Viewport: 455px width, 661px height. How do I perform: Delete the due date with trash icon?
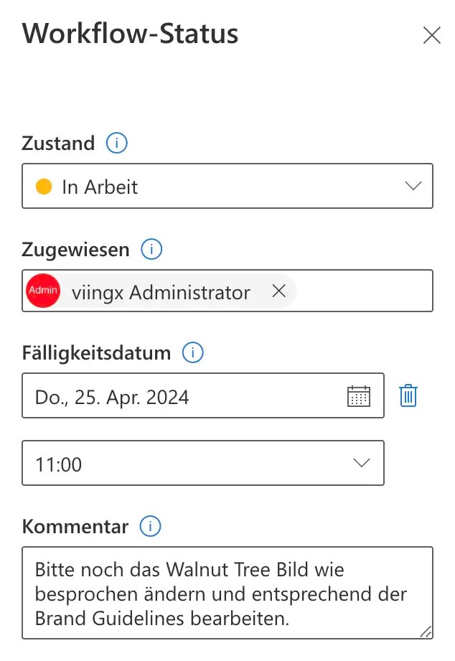coord(408,396)
